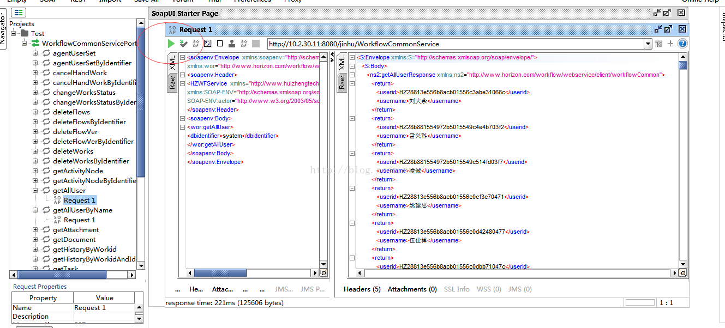Screen dimensions: 725x328
Task: Click the '1 : 1' cursor position indicator
Action: tap(666, 302)
